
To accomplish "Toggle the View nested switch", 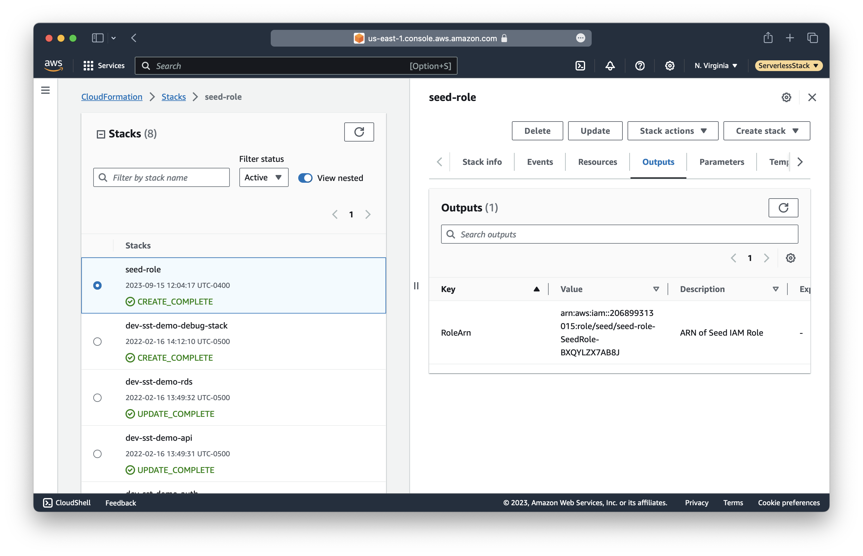I will pyautogui.click(x=305, y=178).
